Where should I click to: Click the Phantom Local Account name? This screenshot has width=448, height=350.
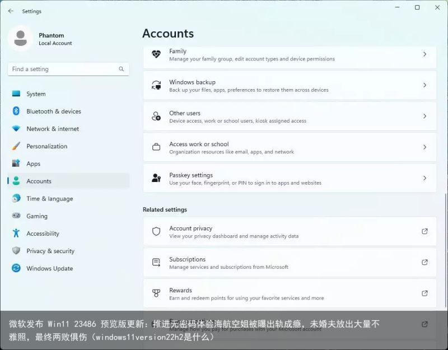pos(55,39)
